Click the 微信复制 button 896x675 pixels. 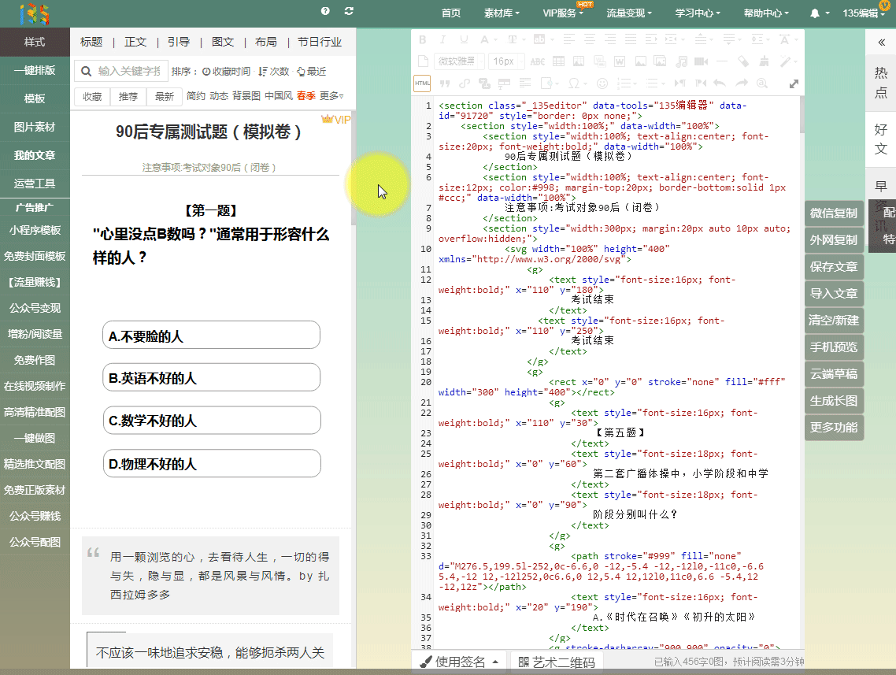[x=834, y=213]
